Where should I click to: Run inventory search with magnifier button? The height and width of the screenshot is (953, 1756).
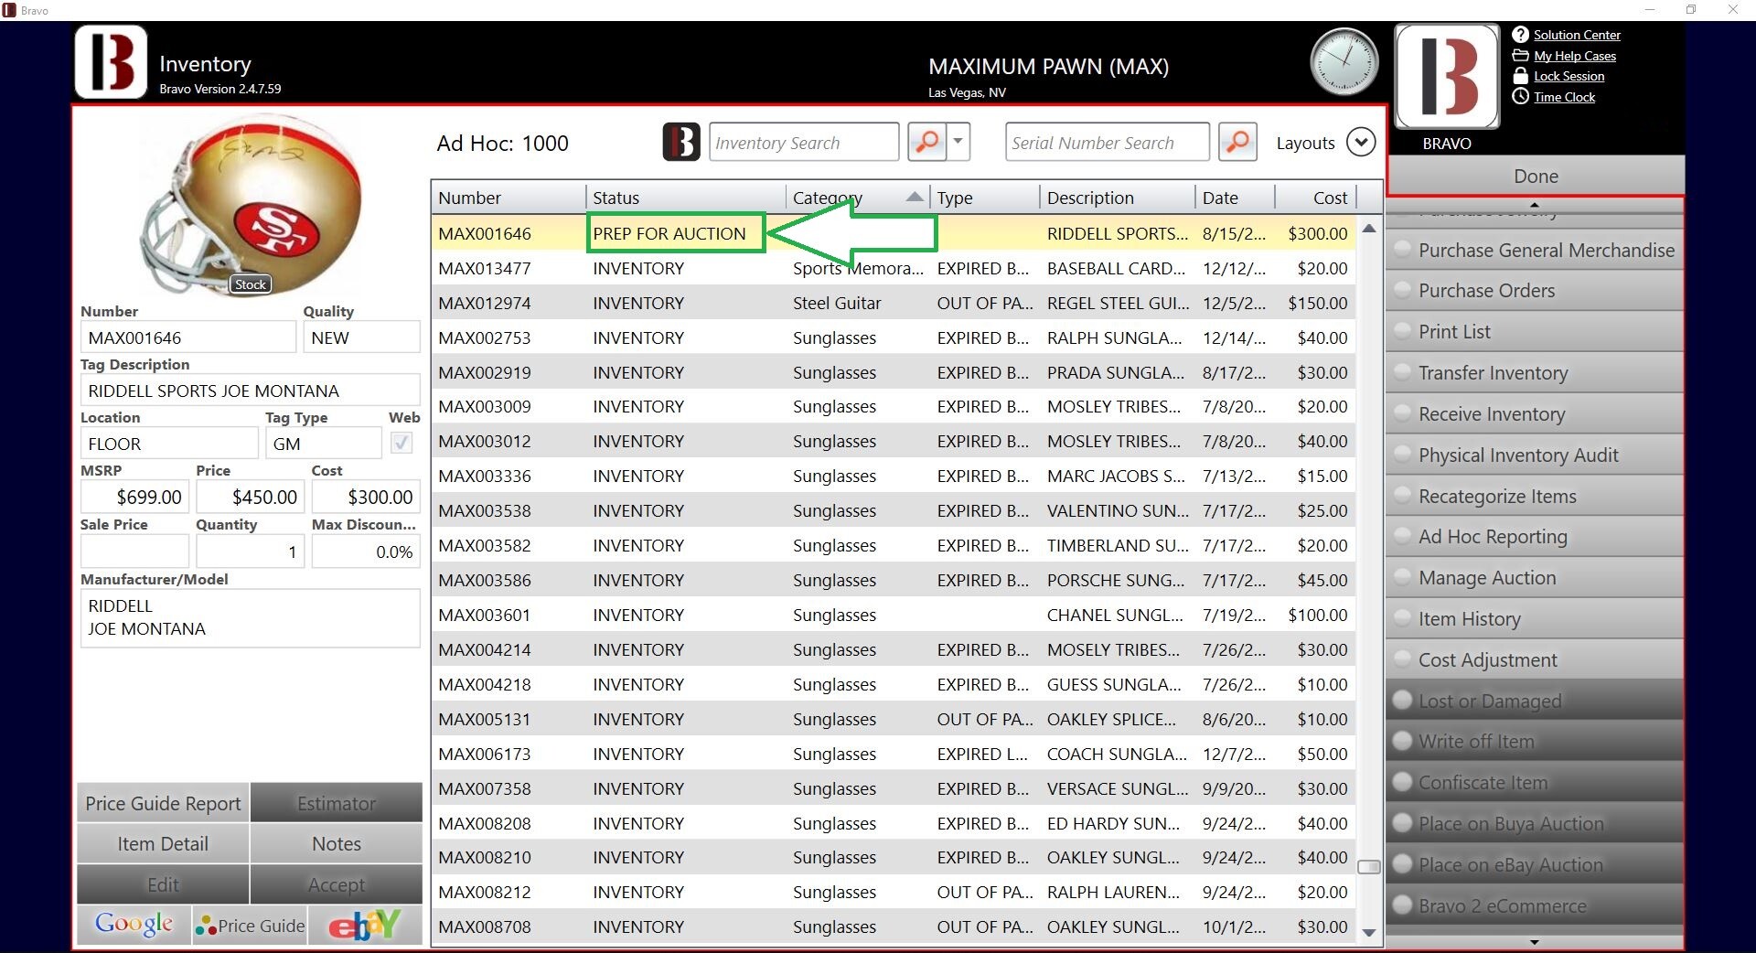coord(927,142)
